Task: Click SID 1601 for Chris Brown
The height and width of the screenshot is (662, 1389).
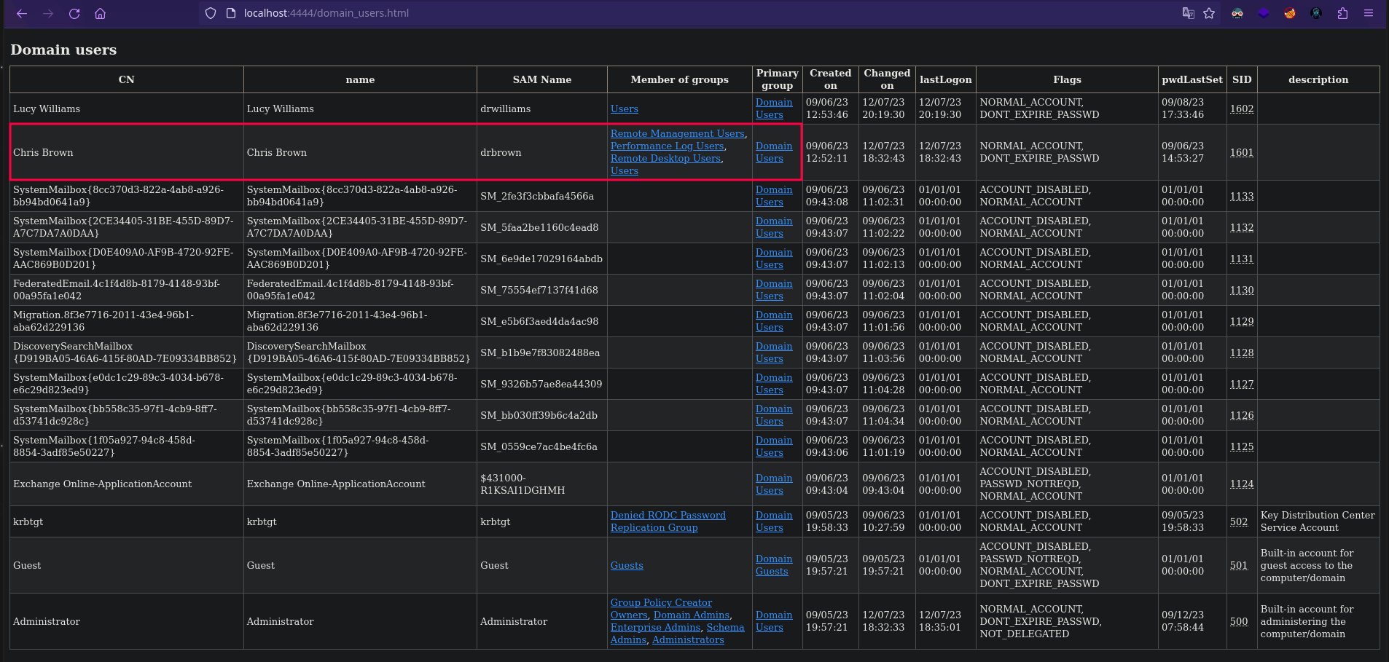Action: [1242, 153]
